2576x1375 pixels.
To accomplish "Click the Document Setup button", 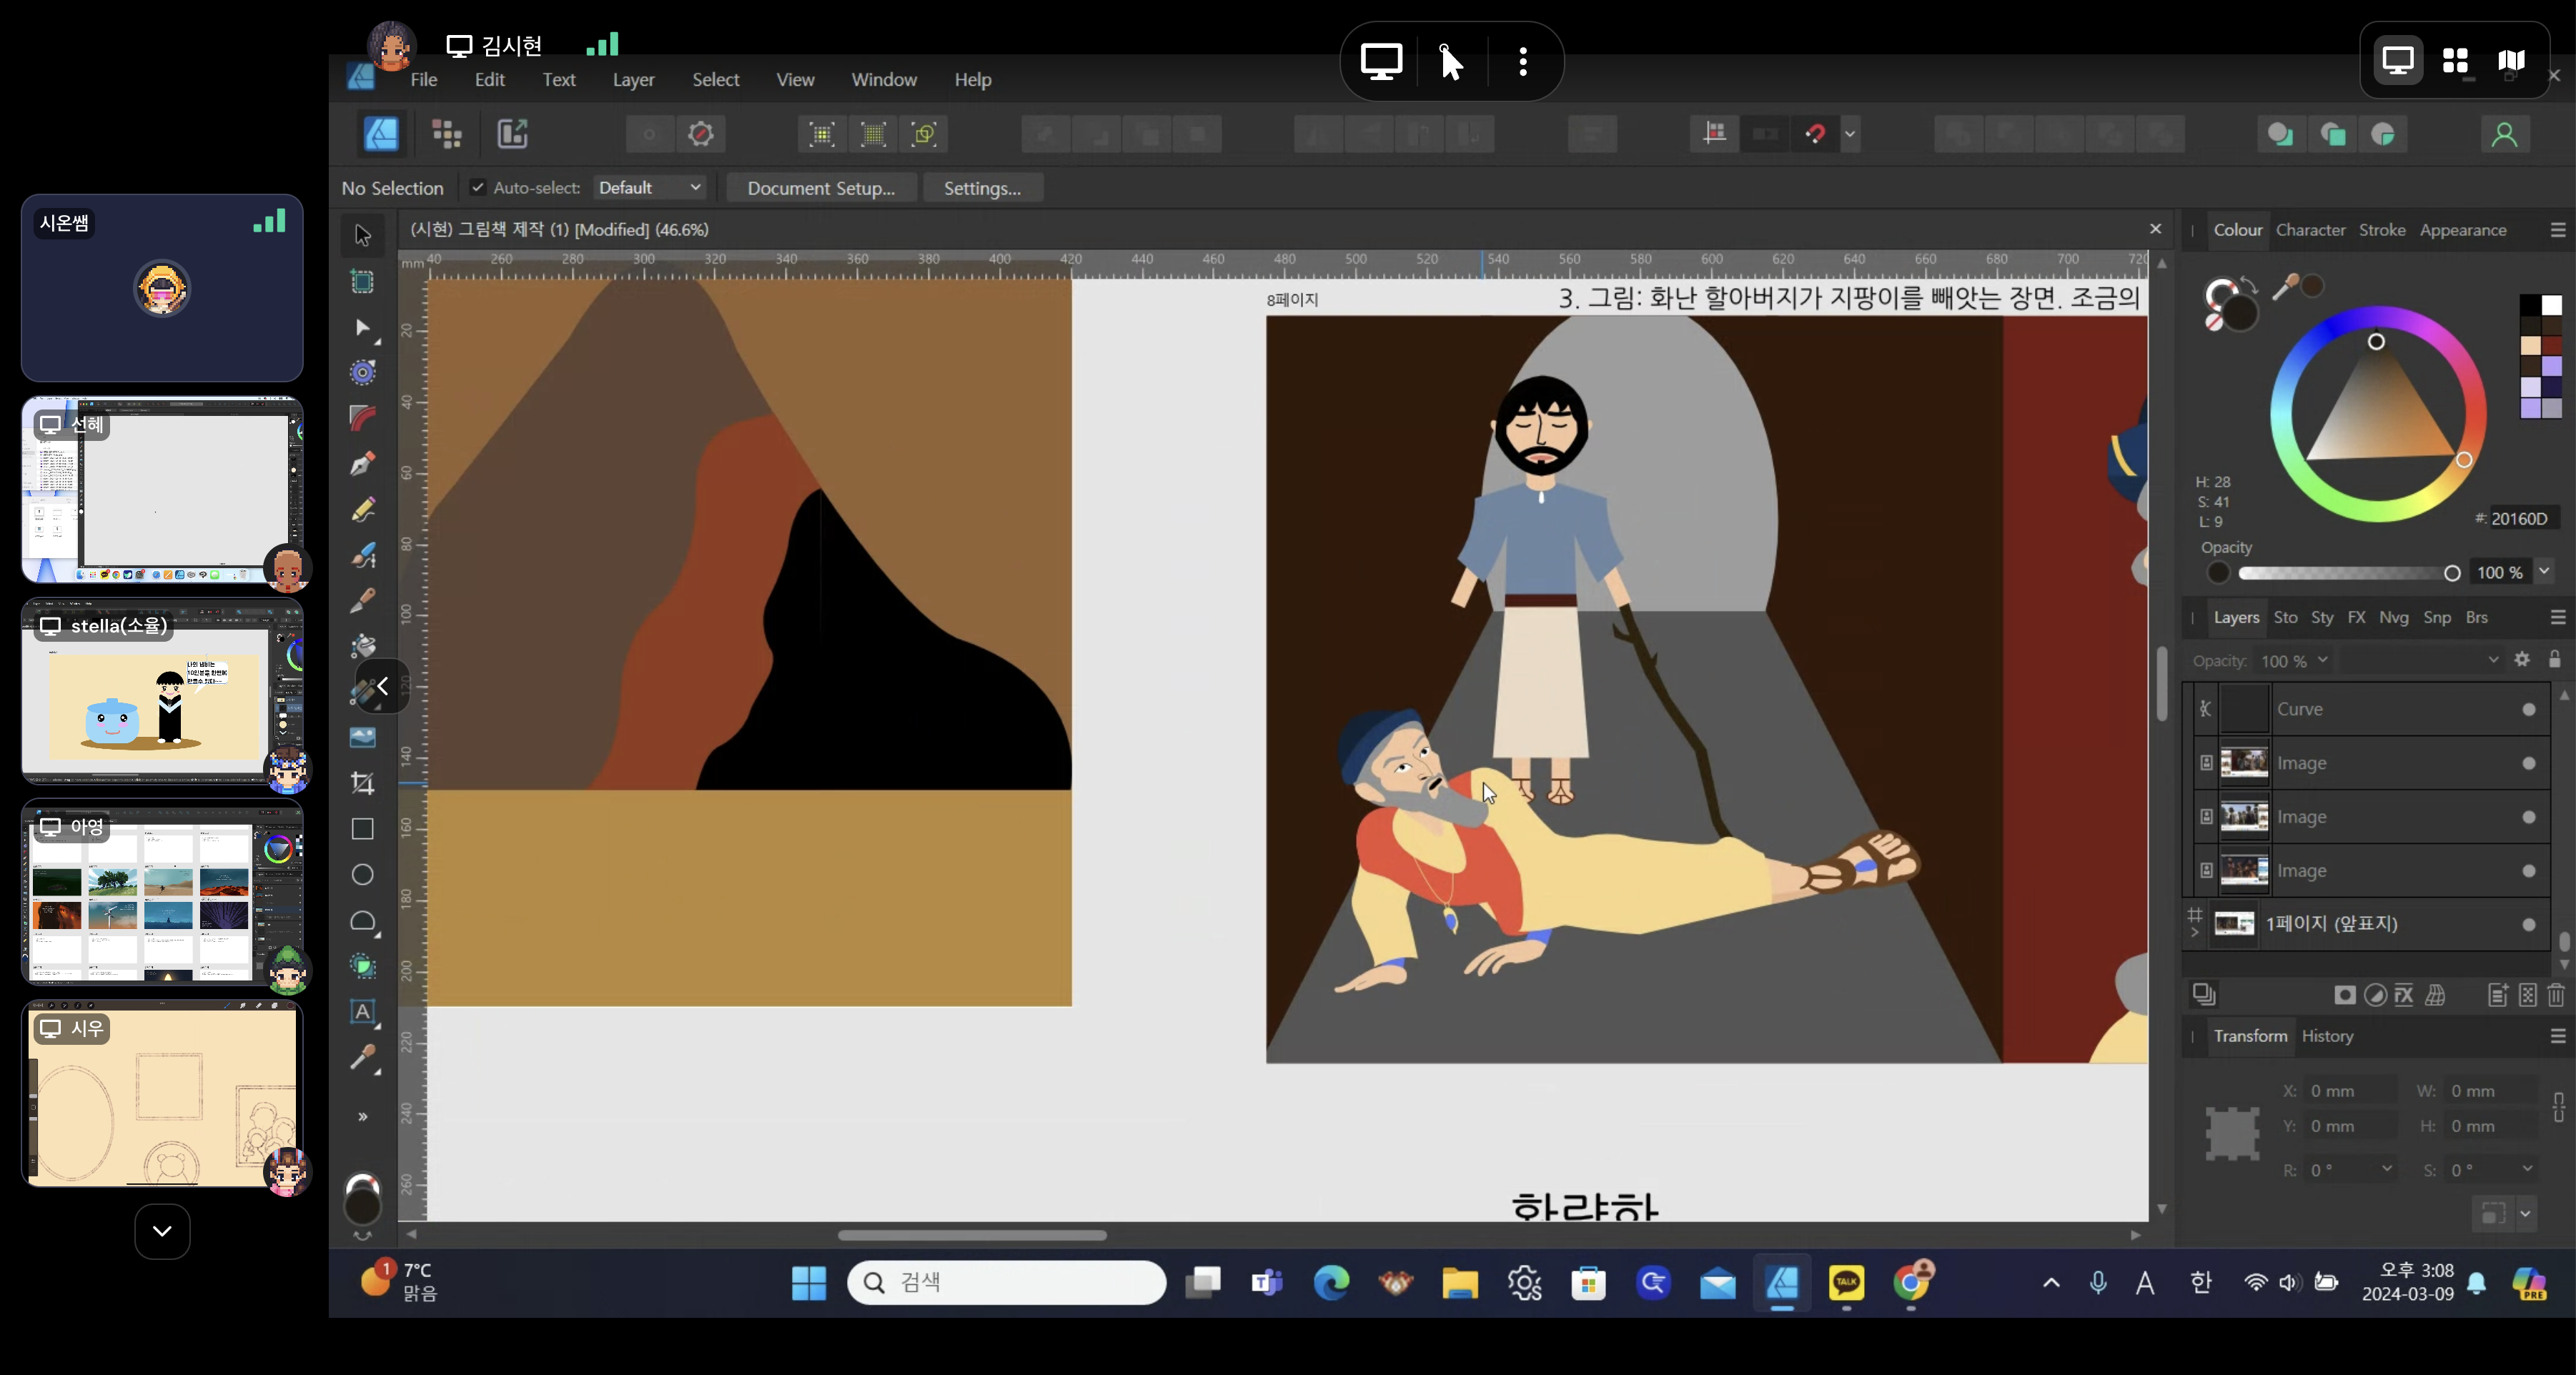I will 821,188.
